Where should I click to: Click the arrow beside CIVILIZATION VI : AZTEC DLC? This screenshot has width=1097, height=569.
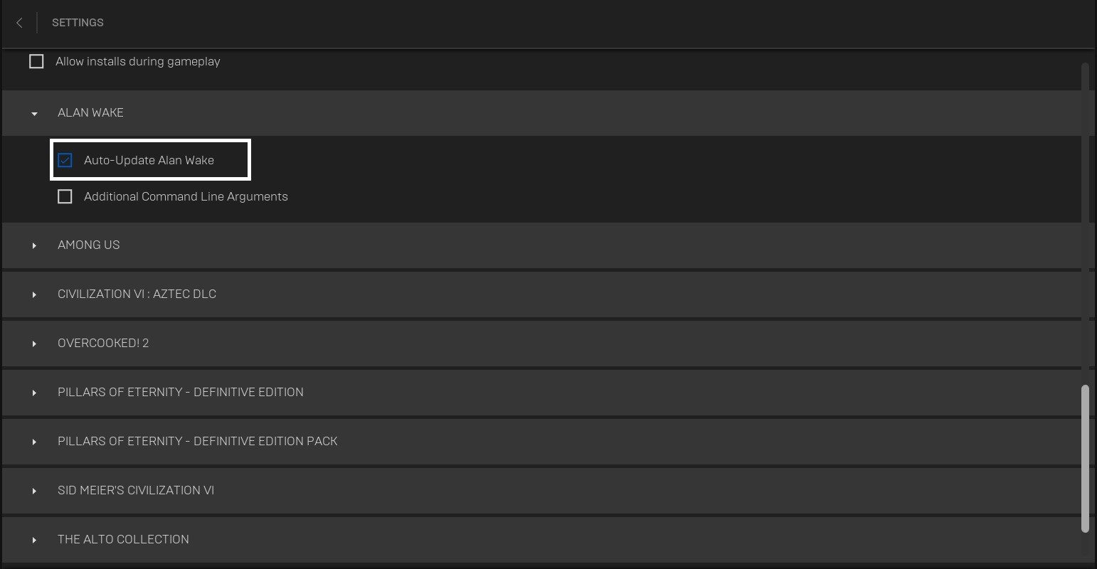tap(34, 294)
